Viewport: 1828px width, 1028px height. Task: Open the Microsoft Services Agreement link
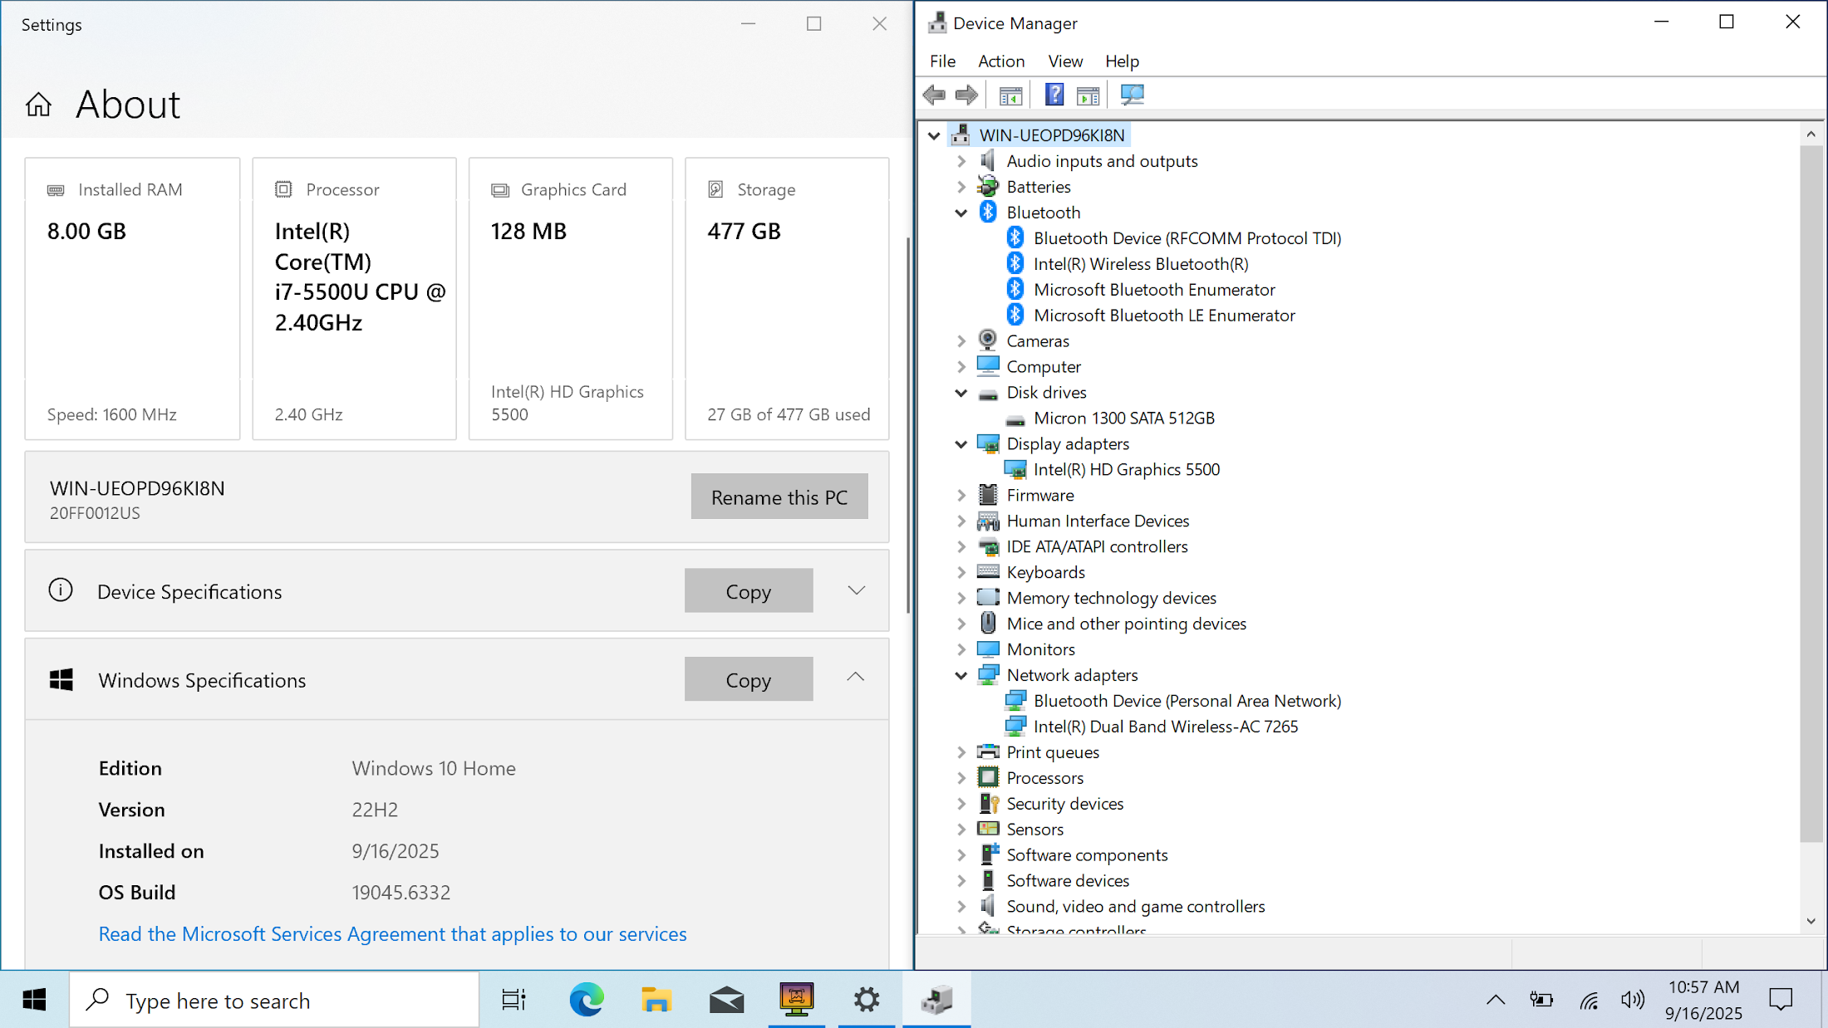coord(392,934)
